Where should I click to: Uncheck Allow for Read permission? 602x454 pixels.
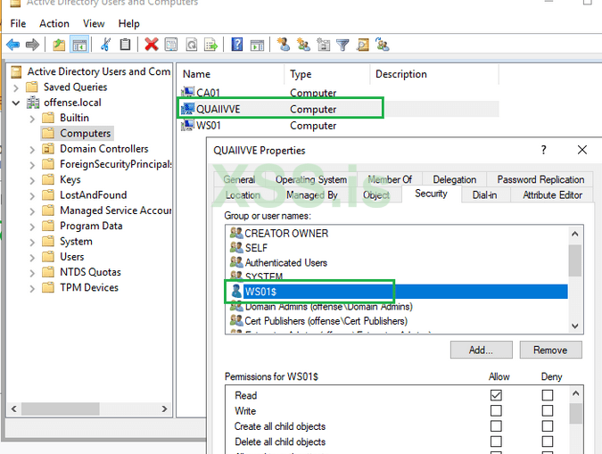[496, 395]
